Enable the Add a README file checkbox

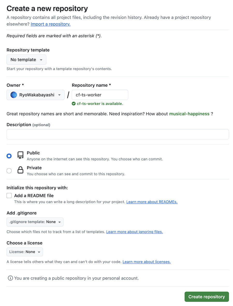tap(9, 196)
